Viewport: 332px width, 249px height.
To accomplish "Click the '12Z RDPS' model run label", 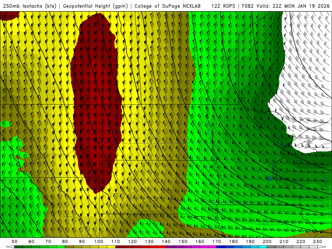I will pyautogui.click(x=223, y=6).
